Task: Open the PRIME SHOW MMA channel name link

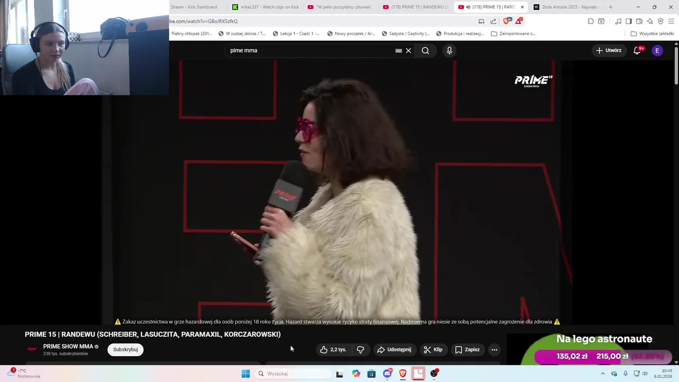Action: pos(68,346)
